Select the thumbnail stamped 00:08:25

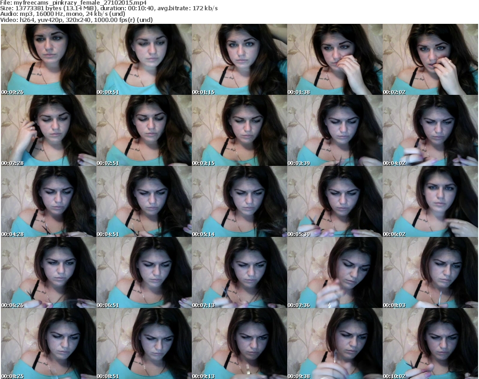click(x=49, y=343)
